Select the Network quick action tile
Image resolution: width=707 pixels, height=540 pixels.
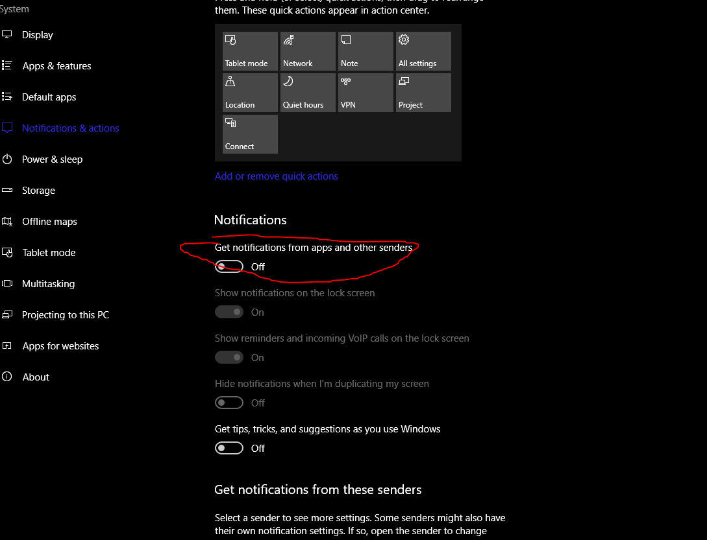click(308, 51)
